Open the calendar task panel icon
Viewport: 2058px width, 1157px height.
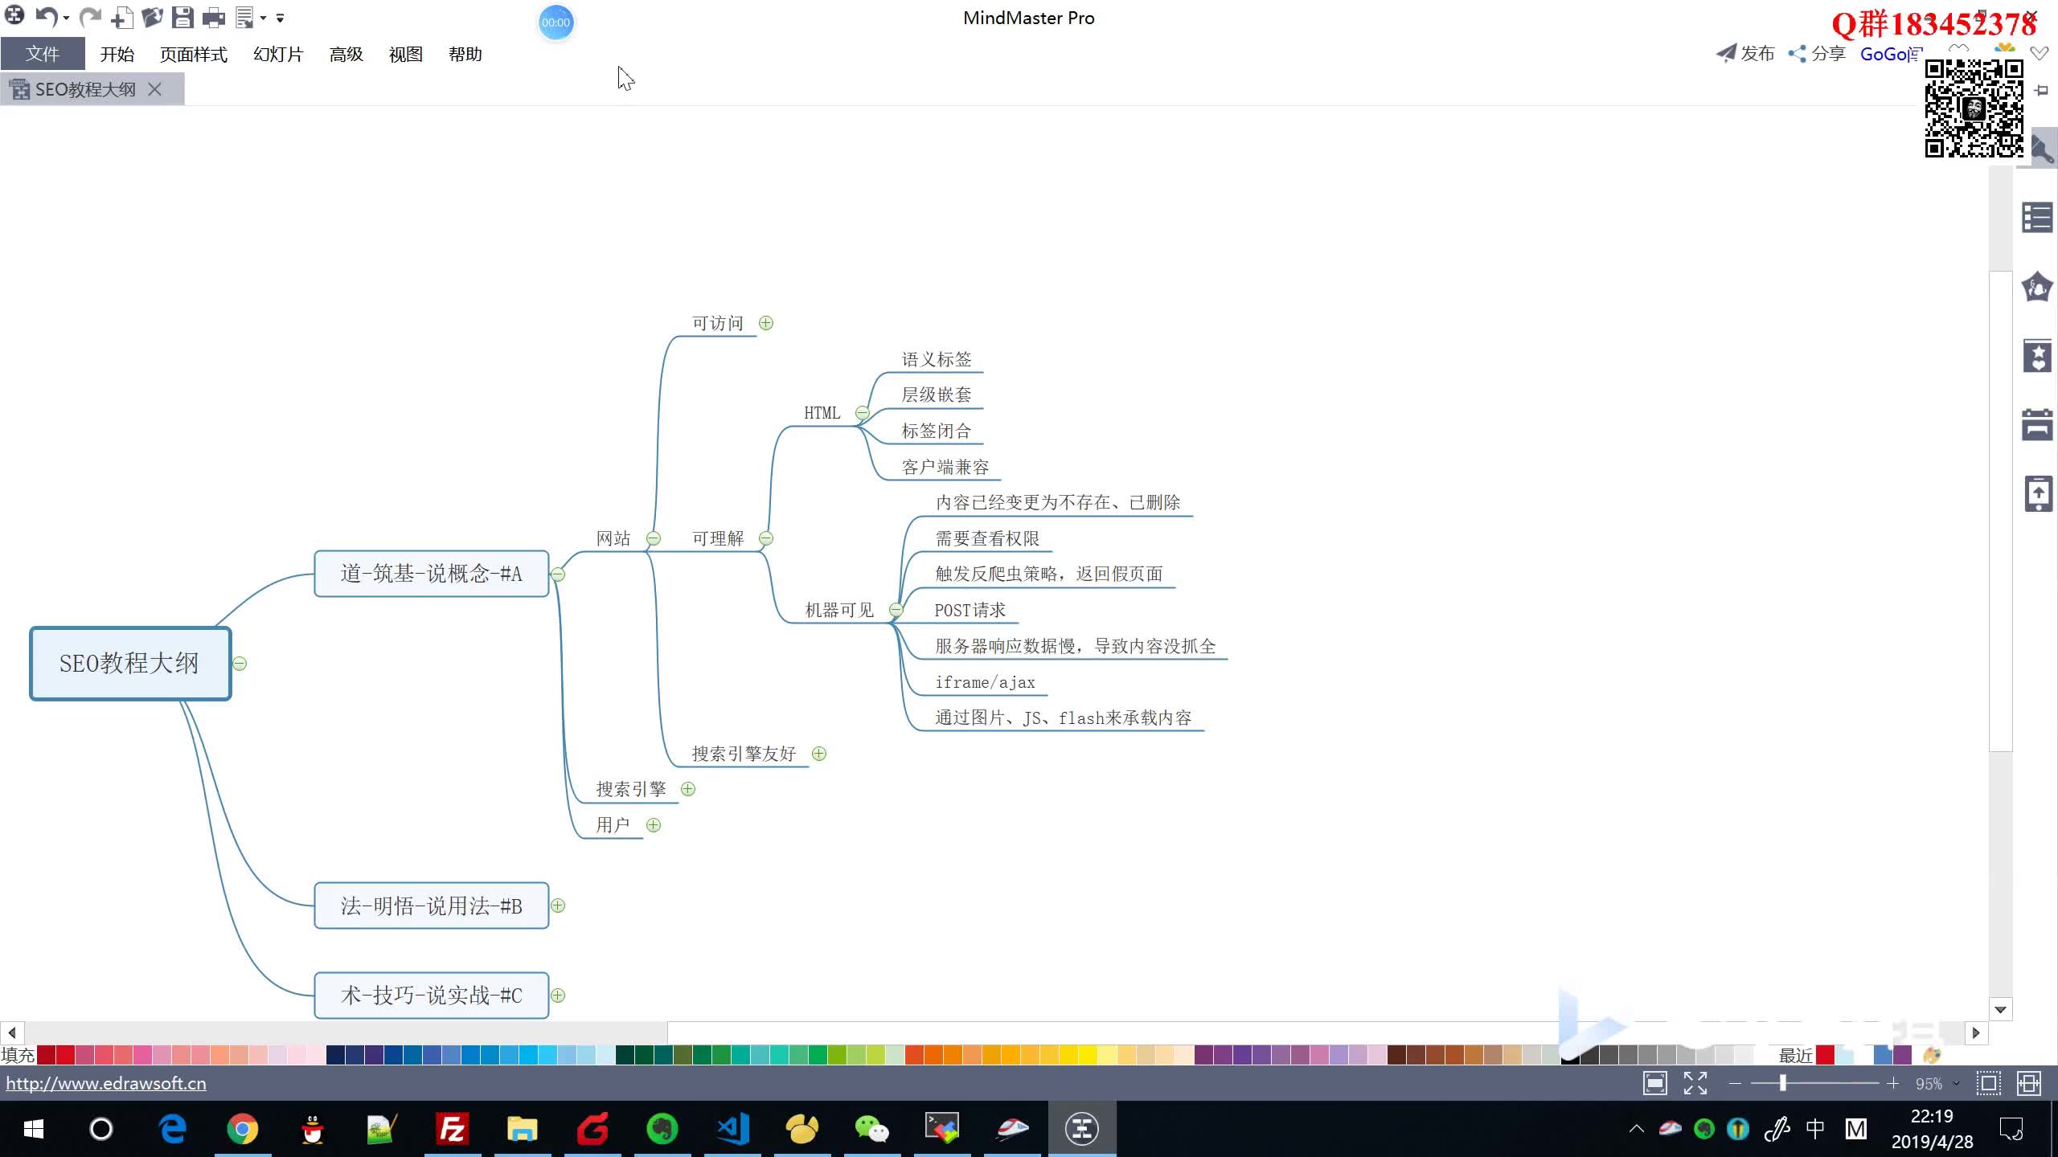point(2037,425)
